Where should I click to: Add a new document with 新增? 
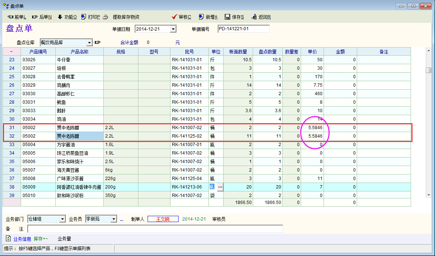click(x=208, y=17)
